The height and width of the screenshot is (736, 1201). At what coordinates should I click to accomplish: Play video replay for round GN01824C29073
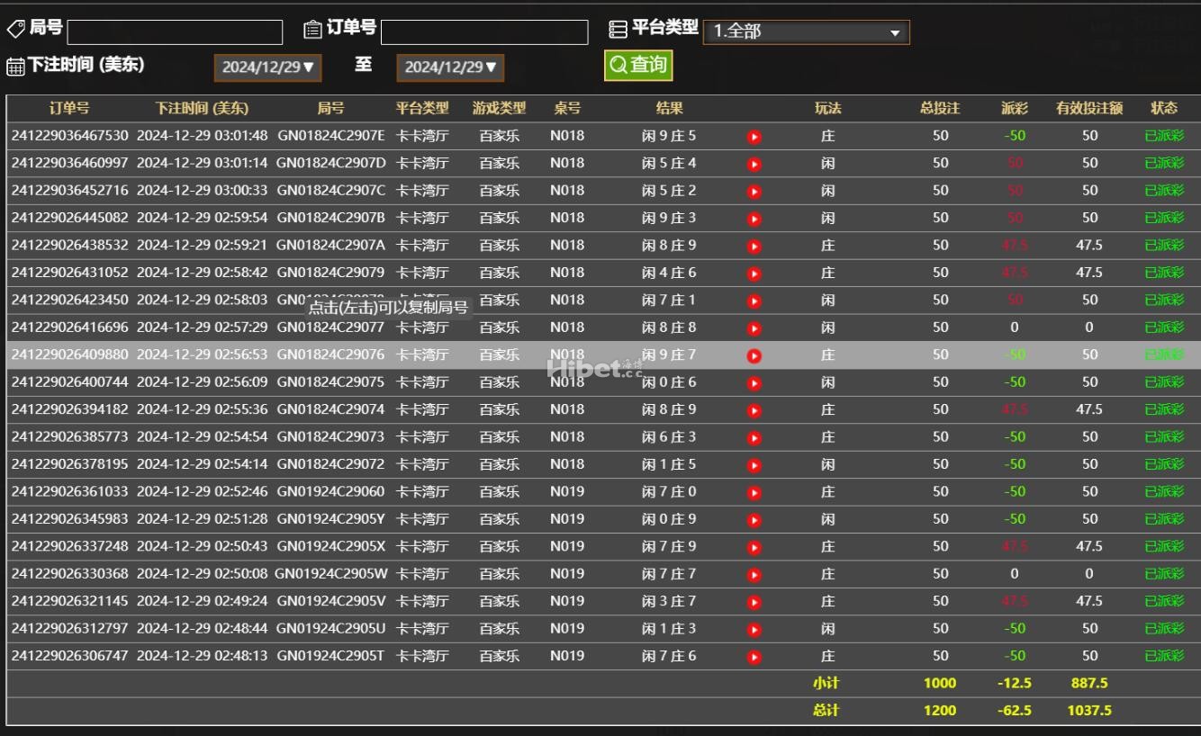coord(754,437)
